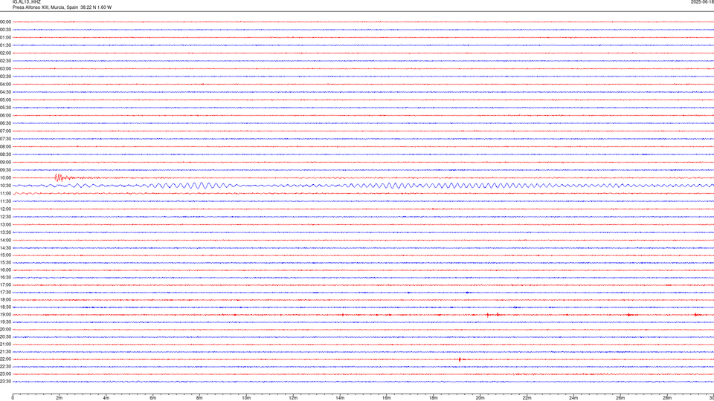Screen dimensions: 714x401
Task: Click the double spike near 20m on the 19:00 trace
Action: tap(492, 315)
